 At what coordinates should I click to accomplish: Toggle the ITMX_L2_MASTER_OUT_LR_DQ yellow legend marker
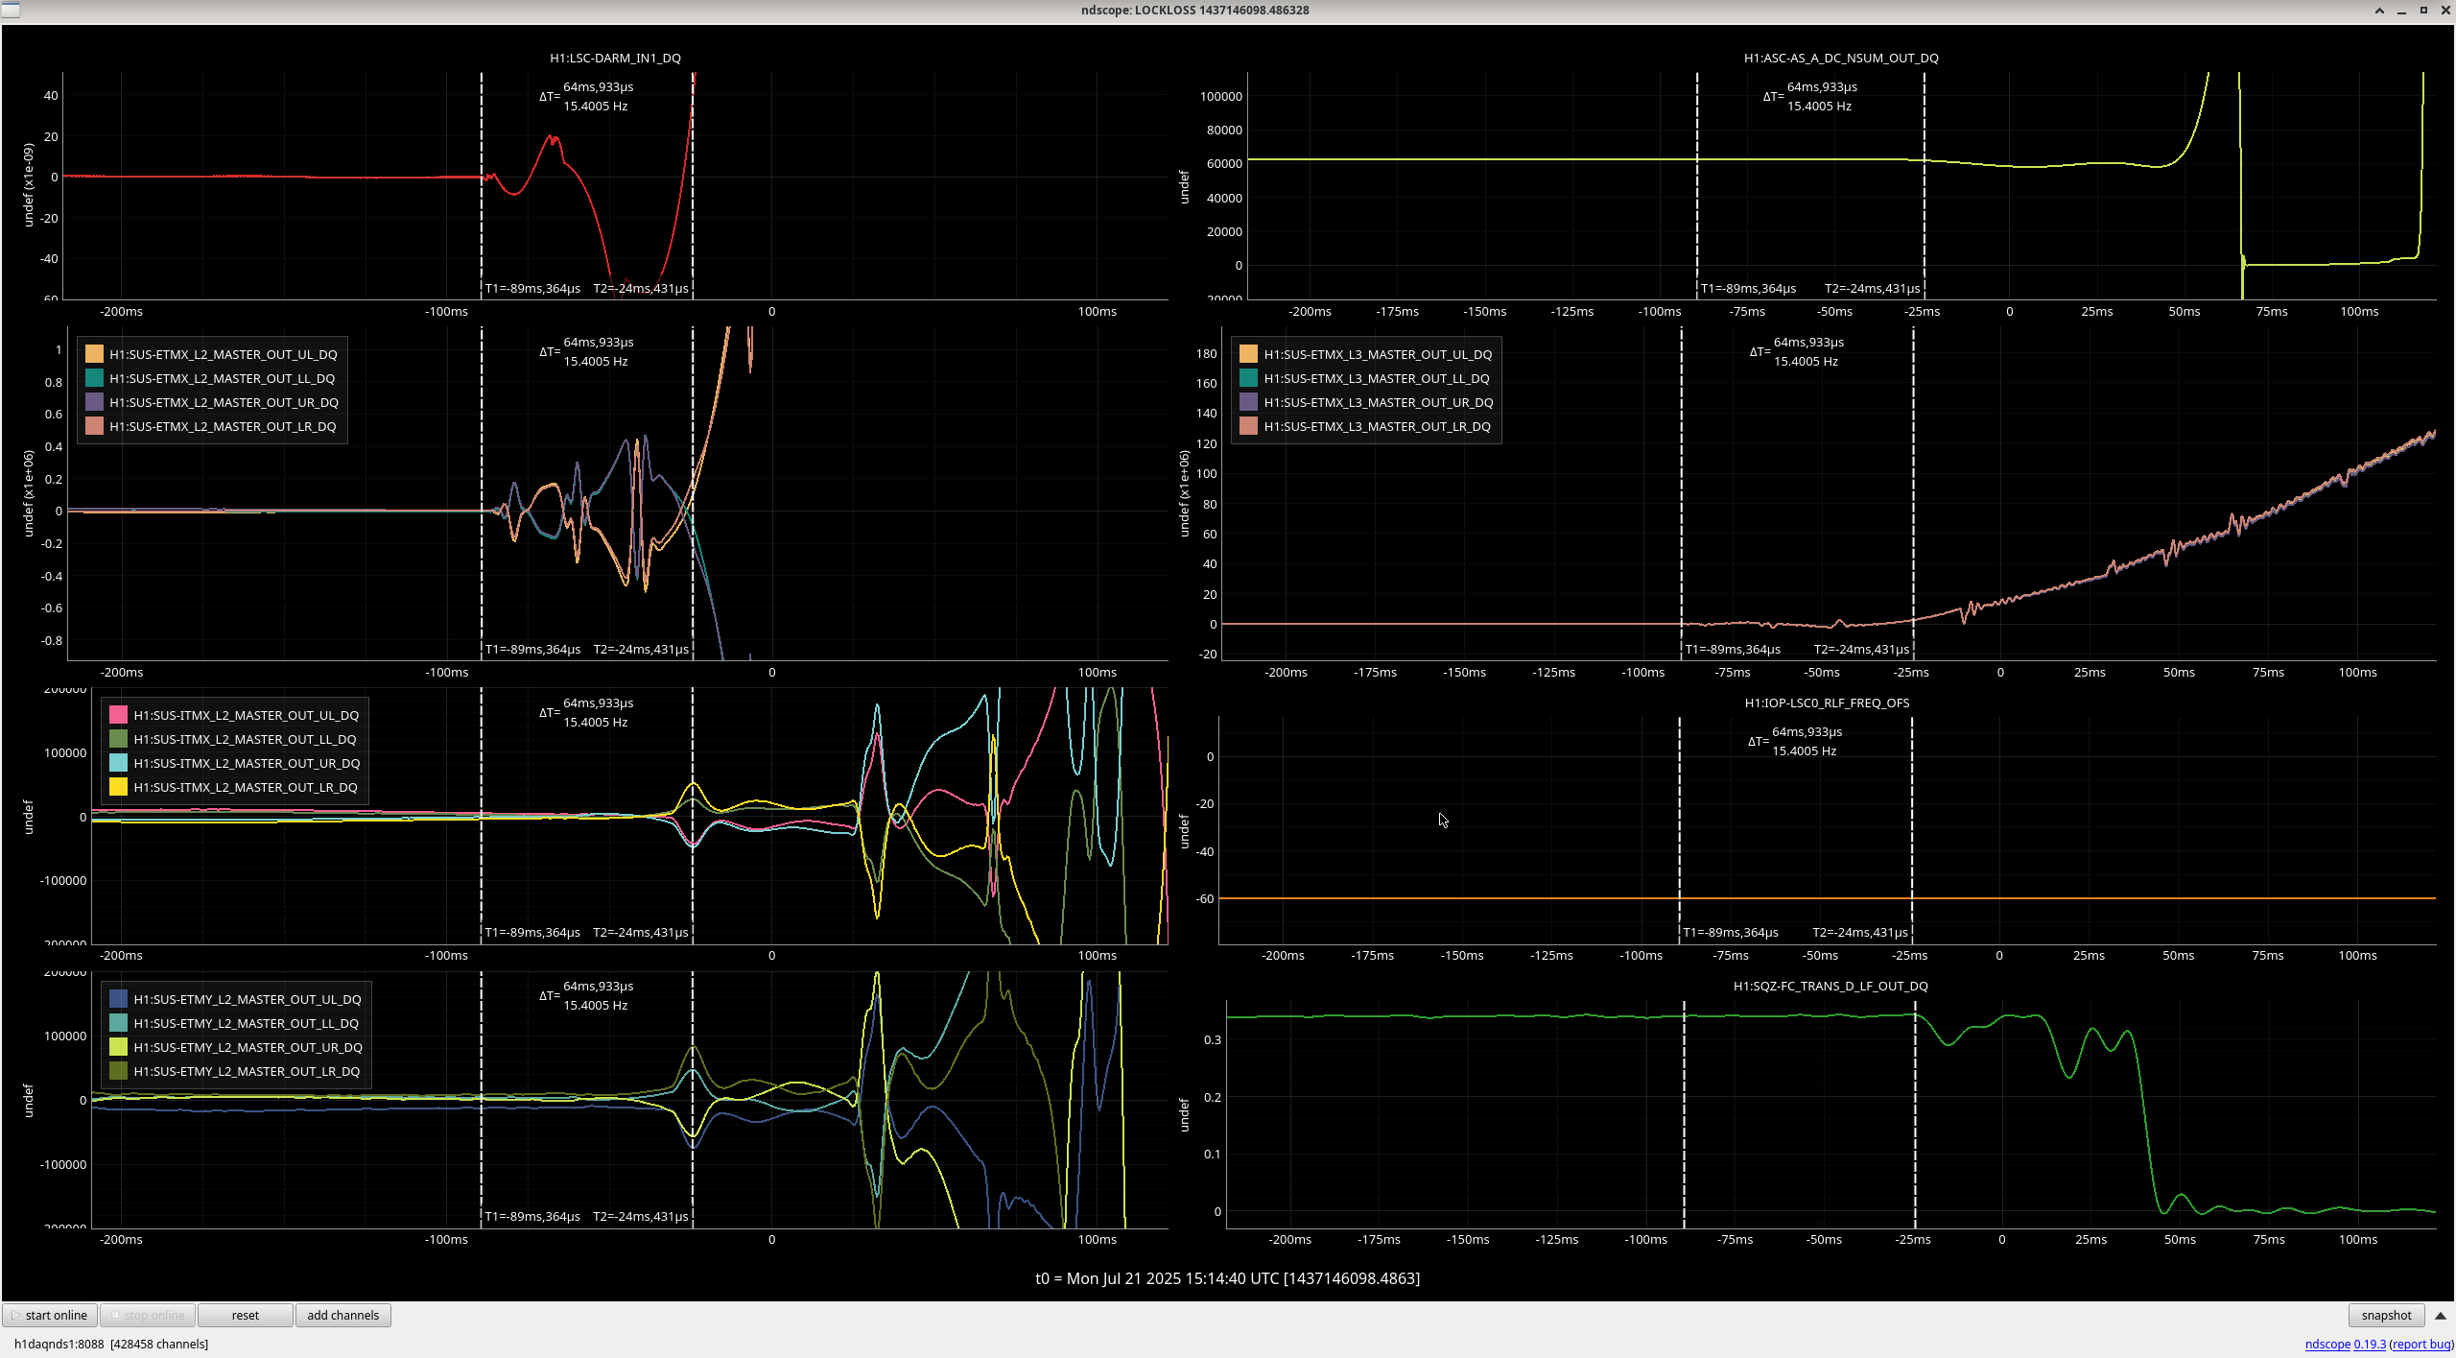(118, 787)
